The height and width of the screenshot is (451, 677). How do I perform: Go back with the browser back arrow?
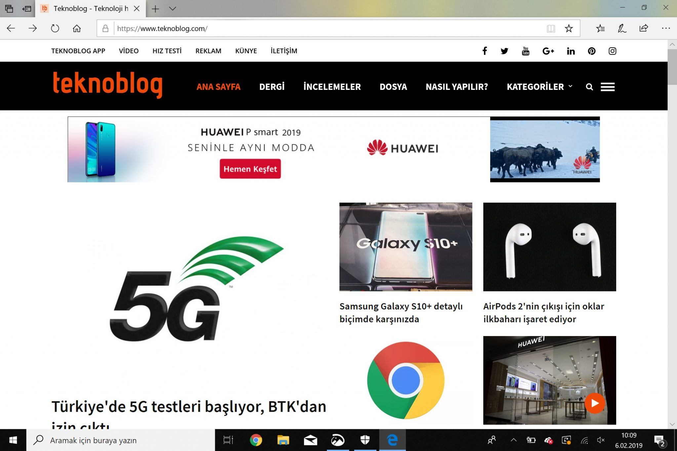11,28
